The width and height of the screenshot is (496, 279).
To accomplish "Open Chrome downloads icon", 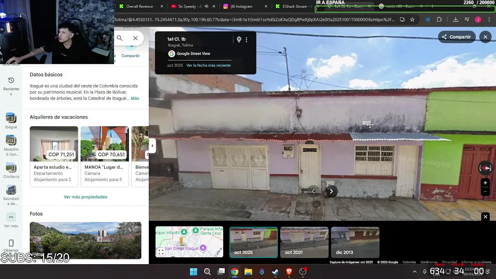I will click(x=456, y=19).
